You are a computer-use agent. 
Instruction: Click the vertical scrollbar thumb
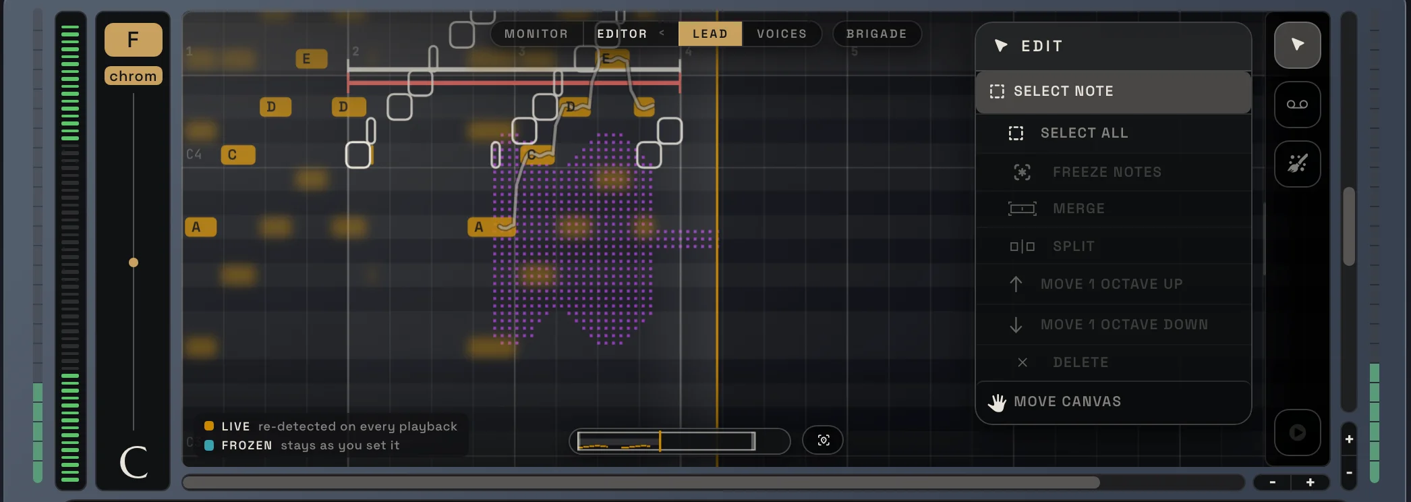coord(1349,226)
